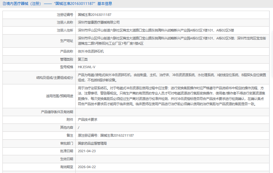Click the 产品名称 label
This screenshot has width=273, height=173.
(x=67, y=51)
